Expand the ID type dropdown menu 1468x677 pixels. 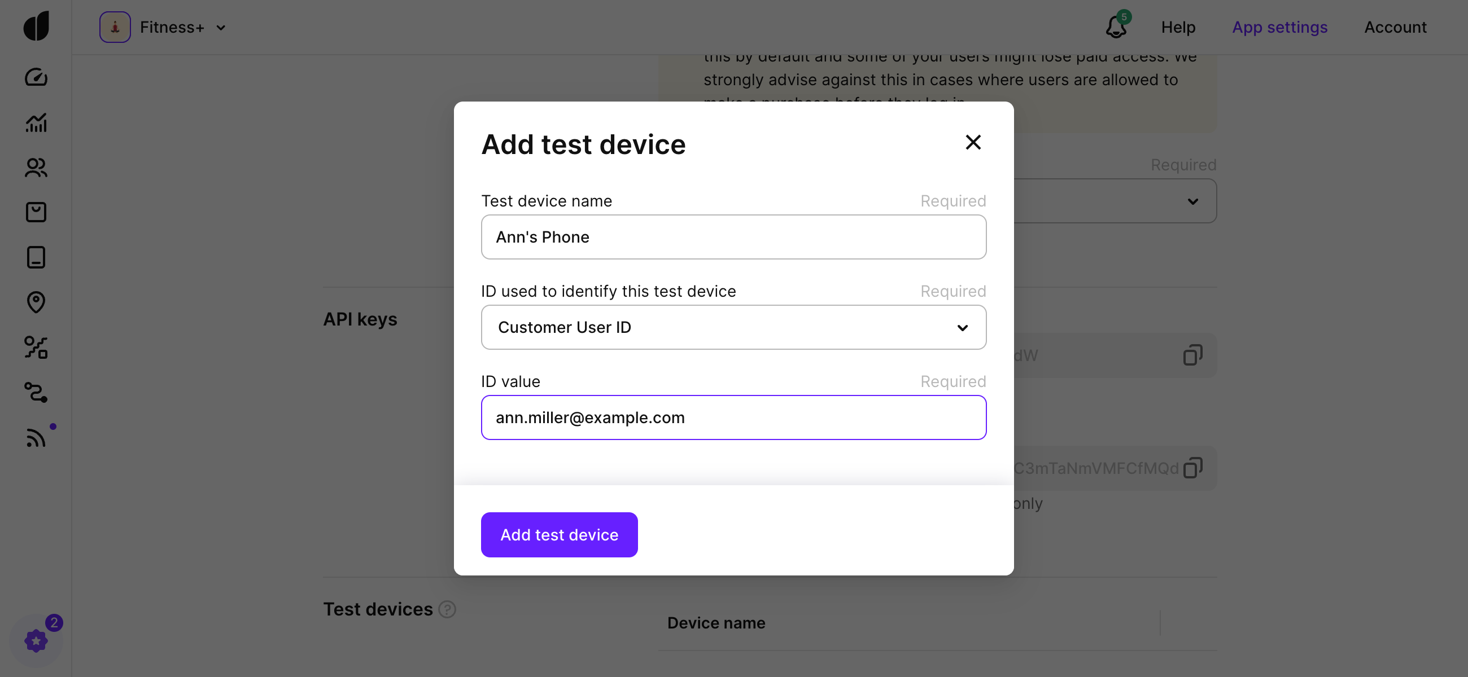tap(734, 326)
